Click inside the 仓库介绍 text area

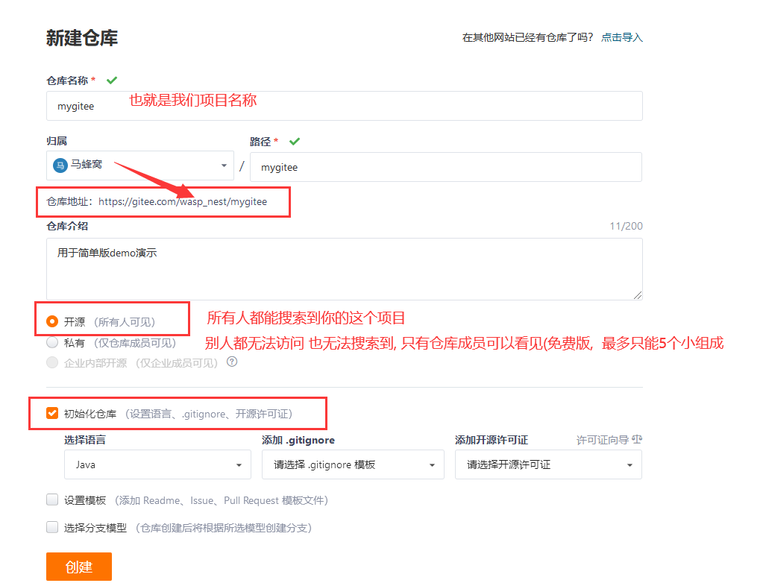(x=344, y=269)
